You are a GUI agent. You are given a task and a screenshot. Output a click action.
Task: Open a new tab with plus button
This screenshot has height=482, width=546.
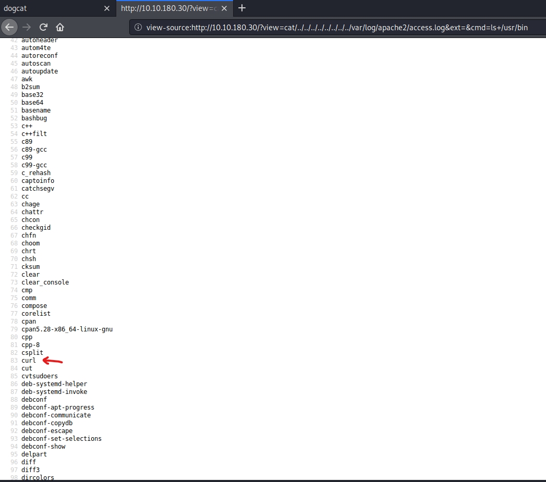coord(242,8)
